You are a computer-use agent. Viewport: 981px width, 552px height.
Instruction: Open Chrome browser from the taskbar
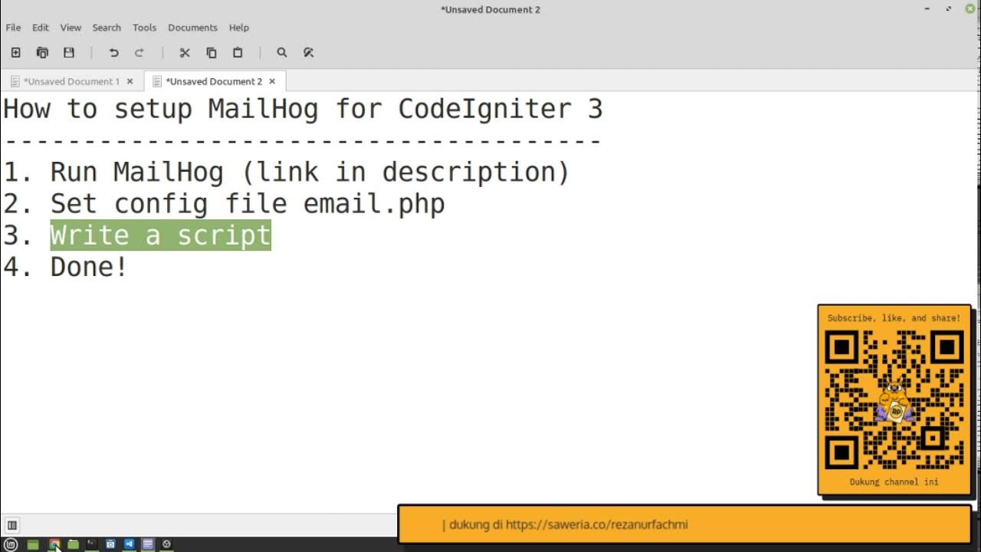coord(54,544)
